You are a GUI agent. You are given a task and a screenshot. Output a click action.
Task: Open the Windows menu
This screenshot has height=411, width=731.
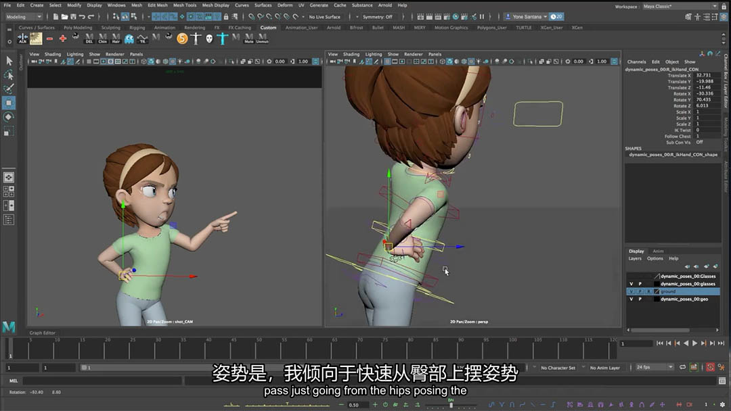point(116,5)
